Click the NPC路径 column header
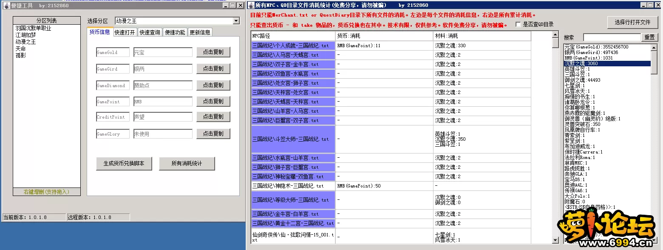The height and width of the screenshot is (250, 663). point(293,36)
